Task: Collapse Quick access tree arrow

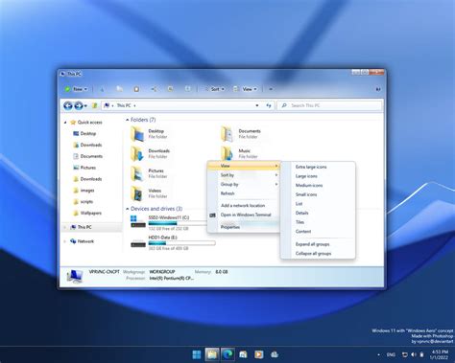Action: pyautogui.click(x=65, y=123)
